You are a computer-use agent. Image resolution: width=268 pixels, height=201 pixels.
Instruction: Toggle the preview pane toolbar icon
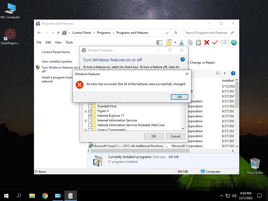159,43
